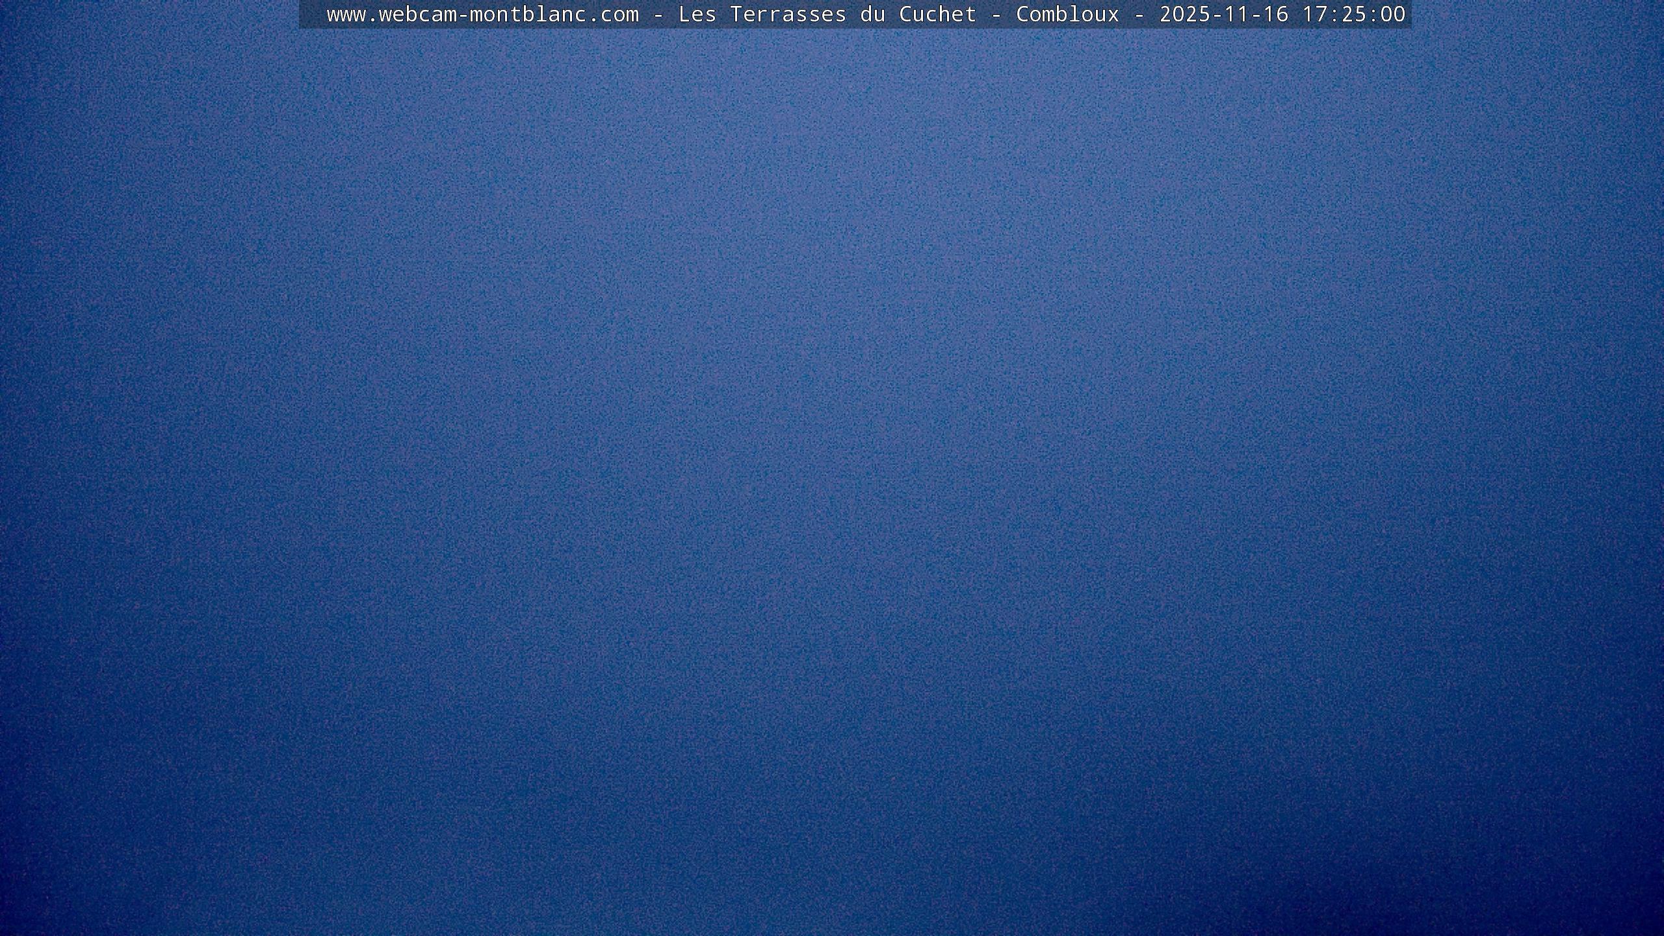Click the 2025-11-16 date stamp
The image size is (1664, 936).
(1224, 14)
